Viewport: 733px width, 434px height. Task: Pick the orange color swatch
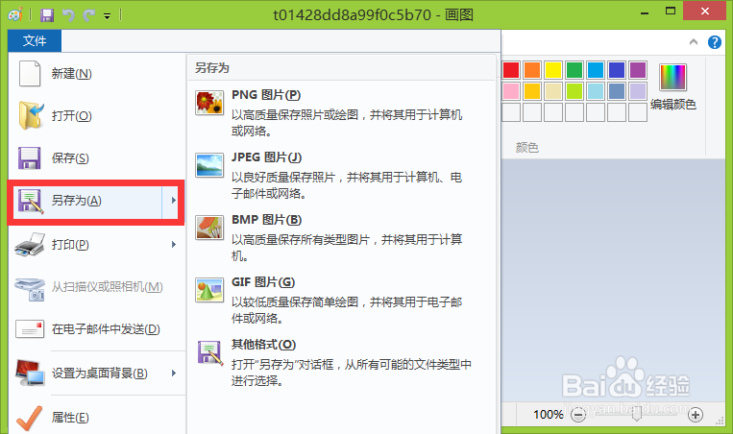click(532, 70)
